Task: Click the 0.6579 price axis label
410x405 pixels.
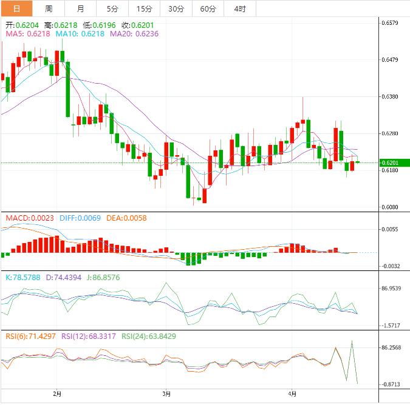Action: click(390, 23)
